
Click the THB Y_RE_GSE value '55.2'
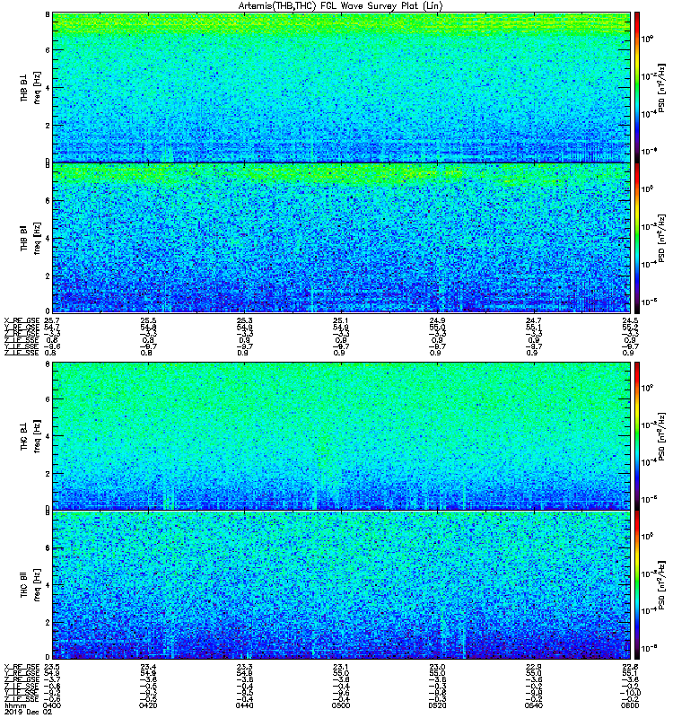point(630,328)
